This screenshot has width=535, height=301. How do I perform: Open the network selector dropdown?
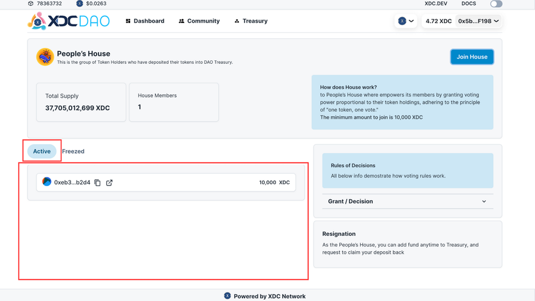coord(406,21)
